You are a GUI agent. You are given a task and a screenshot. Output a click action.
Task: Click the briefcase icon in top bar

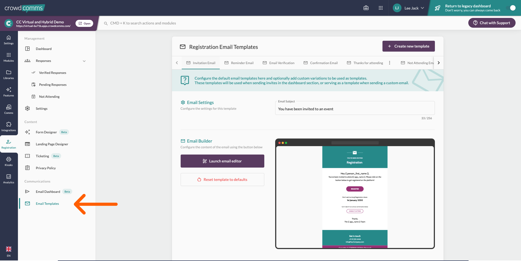click(366, 8)
